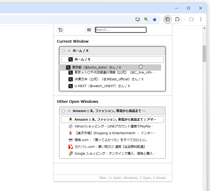Click the 価格.com favicon
This screenshot has width=210, height=191.
(71, 140)
